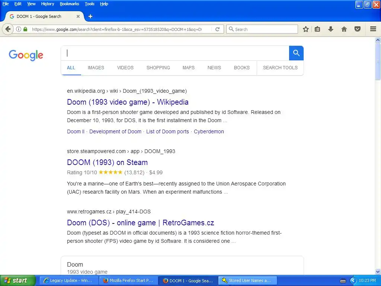The height and width of the screenshot is (286, 381).
Task: Click the green padlock security icon
Action: tap(25, 29)
